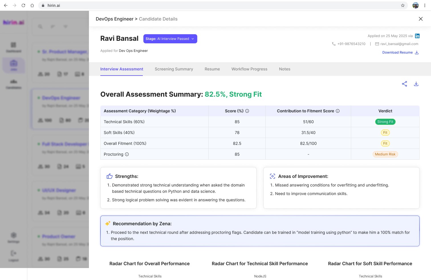
Task: Open the browser three-dot menu
Action: pos(425,5)
